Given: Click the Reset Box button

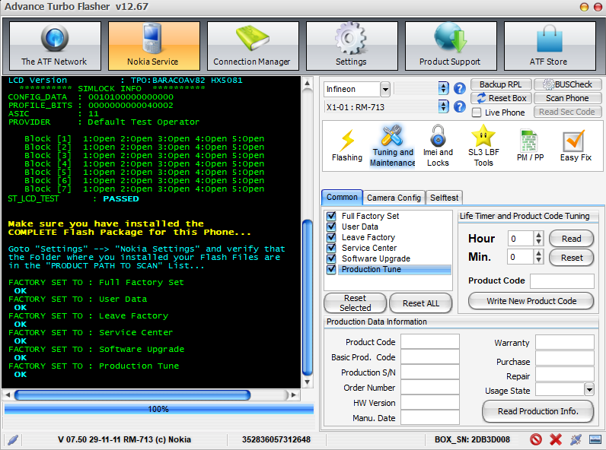Looking at the screenshot, I should coord(501,98).
